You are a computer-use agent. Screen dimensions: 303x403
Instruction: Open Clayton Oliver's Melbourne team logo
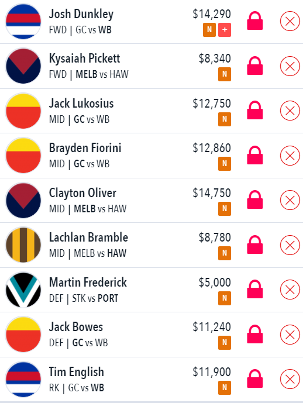coord(23,200)
